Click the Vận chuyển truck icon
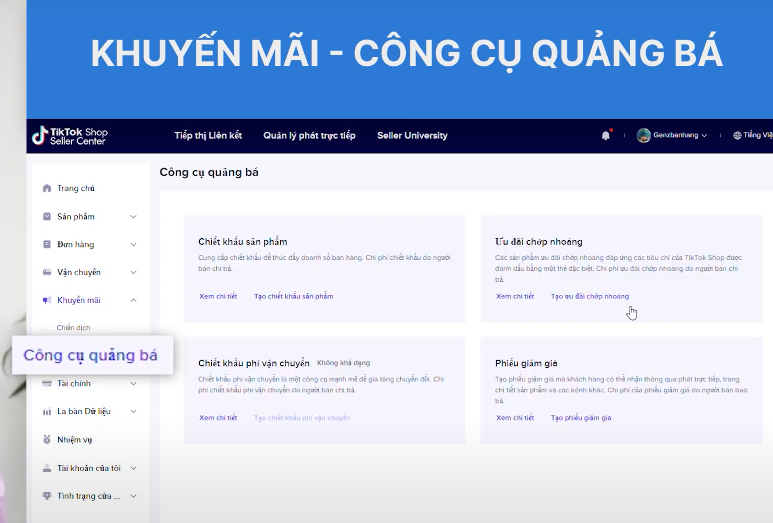Screen dimensions: 773x523 [x=47, y=272]
